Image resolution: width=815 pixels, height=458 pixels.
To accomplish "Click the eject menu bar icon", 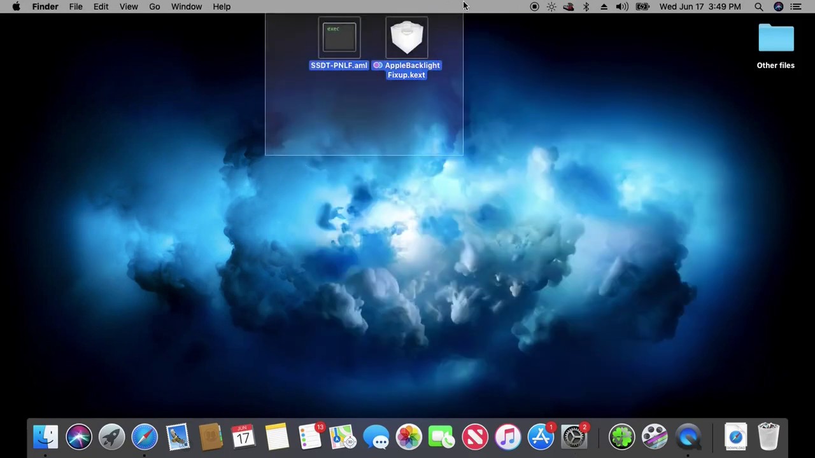I will (604, 6).
